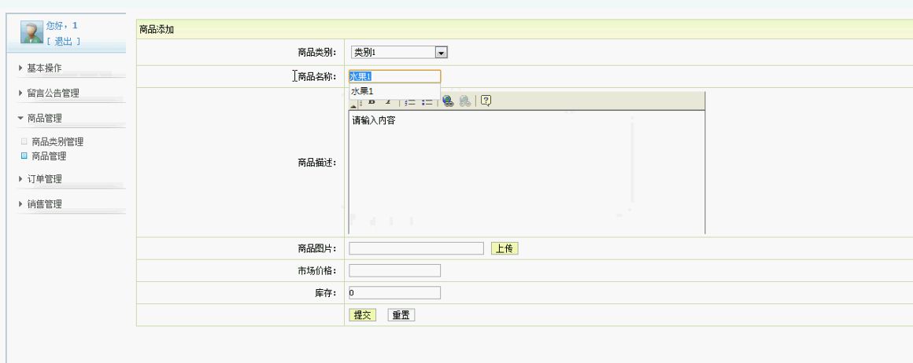Click the user avatar icon
Viewport: 913px width, 363px height.
coord(31,32)
